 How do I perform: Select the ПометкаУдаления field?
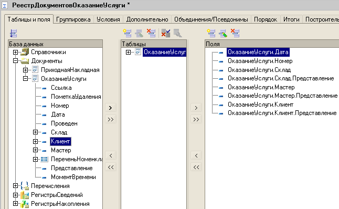[76, 97]
